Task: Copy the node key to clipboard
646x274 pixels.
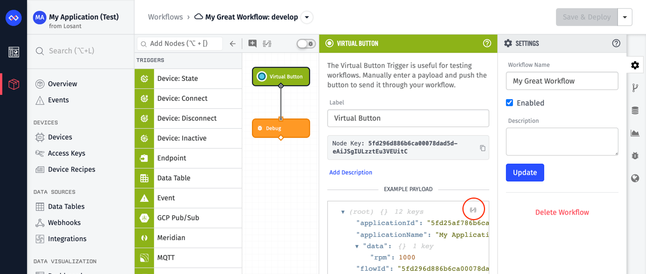Action: (x=482, y=148)
